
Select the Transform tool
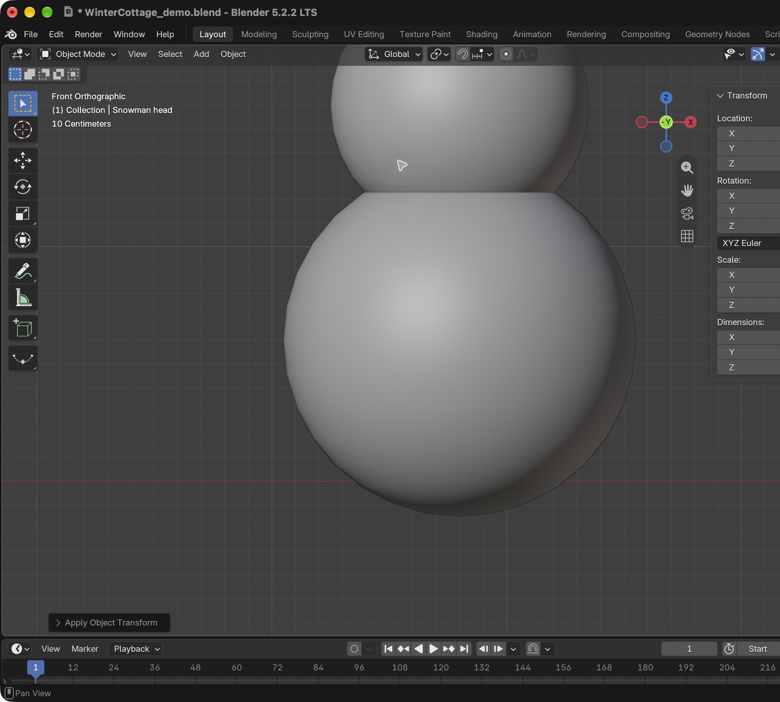point(23,240)
